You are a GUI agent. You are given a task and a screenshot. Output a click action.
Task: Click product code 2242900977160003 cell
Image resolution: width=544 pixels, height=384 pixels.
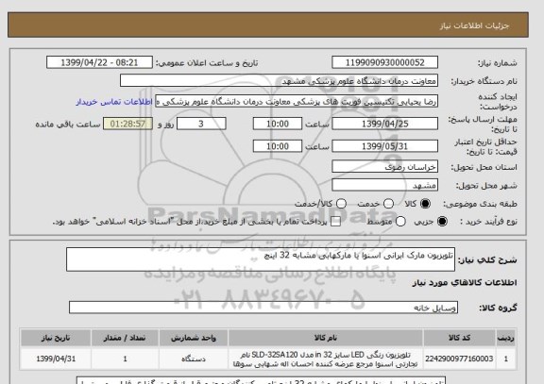pos(459,359)
